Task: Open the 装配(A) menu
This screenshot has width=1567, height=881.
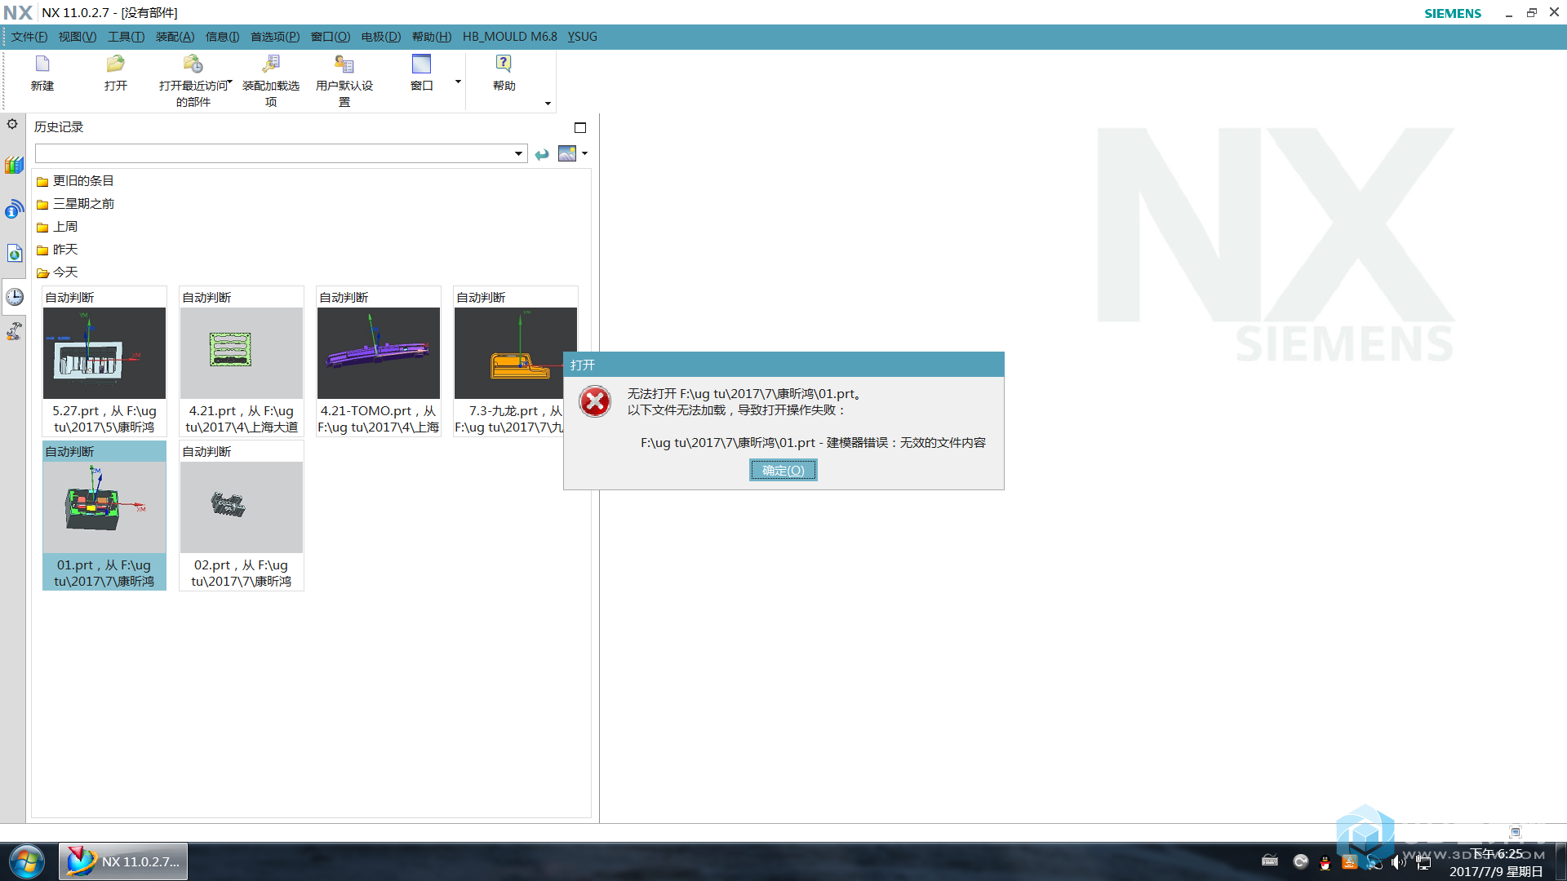Action: click(175, 37)
